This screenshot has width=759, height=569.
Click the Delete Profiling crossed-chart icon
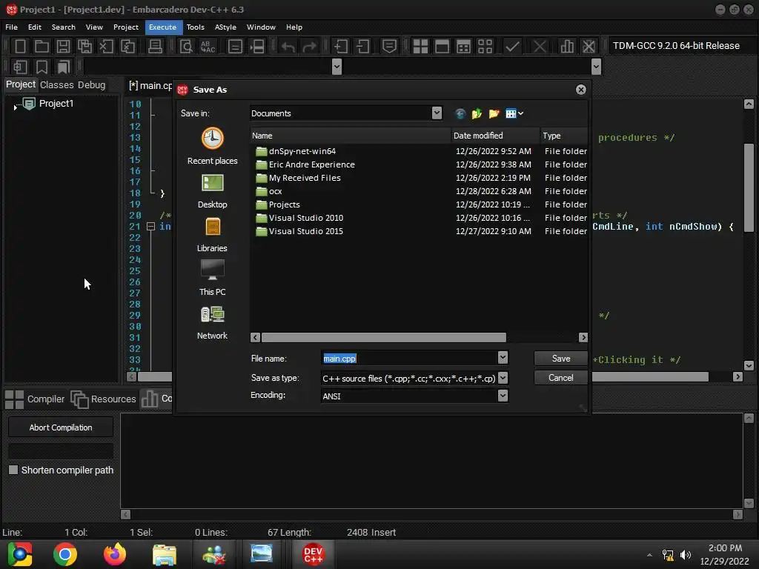[589, 47]
